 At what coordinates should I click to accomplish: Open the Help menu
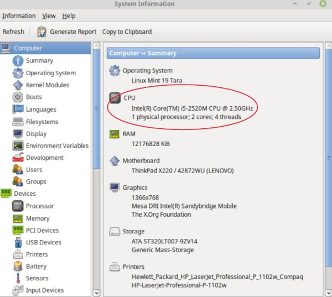pyautogui.click(x=69, y=16)
